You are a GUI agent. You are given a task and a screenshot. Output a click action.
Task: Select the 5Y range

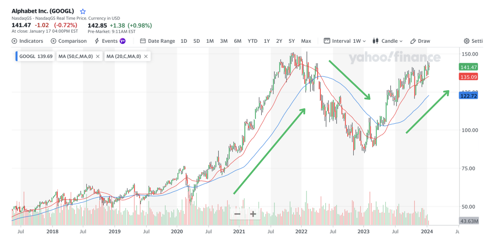(x=292, y=41)
